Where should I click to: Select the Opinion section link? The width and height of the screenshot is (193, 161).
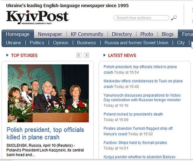pos(61,43)
